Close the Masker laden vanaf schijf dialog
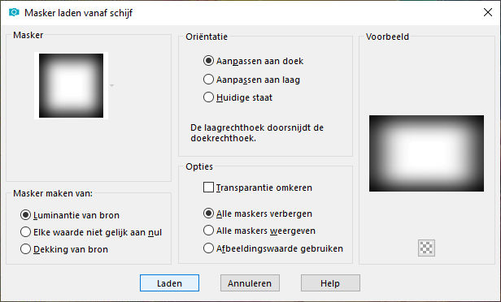501x302 pixels. click(x=488, y=12)
